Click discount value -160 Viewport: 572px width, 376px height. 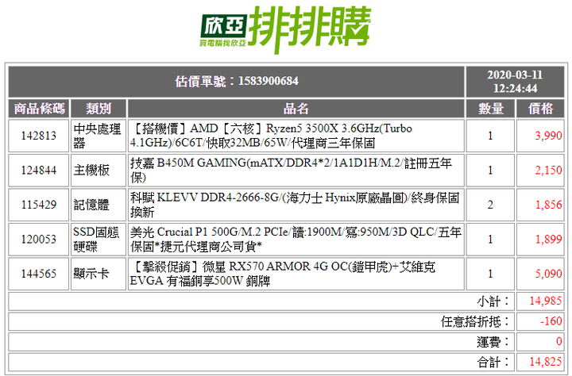tap(551, 321)
